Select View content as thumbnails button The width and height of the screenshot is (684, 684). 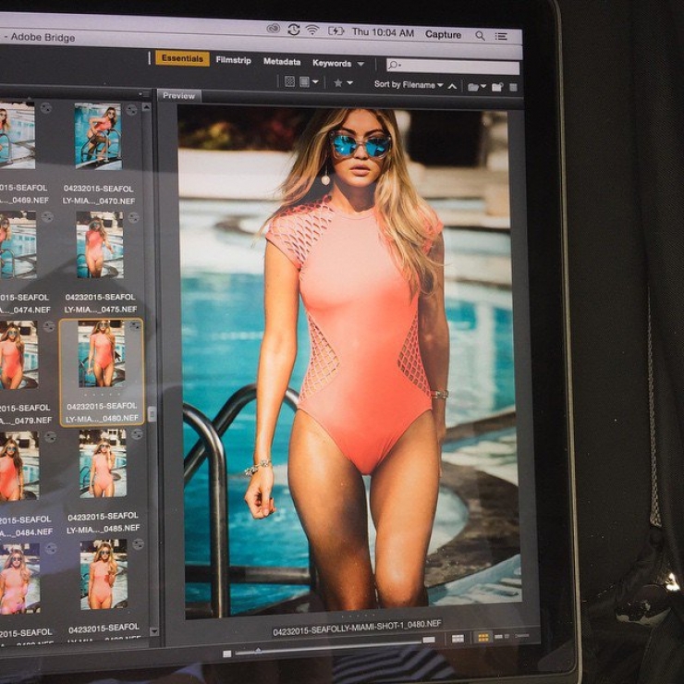pos(482,638)
